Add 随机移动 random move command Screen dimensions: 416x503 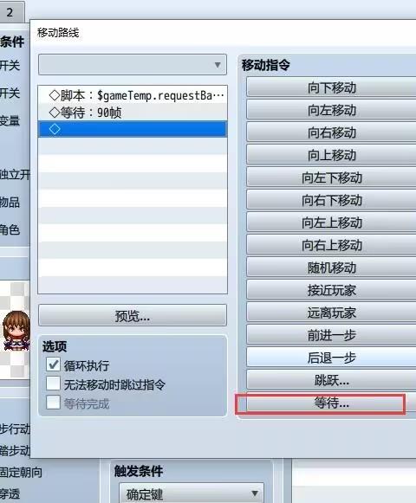[x=332, y=268]
